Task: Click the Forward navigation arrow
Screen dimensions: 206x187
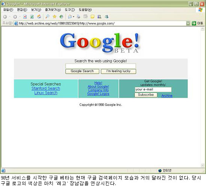Action: [x=15, y=17]
